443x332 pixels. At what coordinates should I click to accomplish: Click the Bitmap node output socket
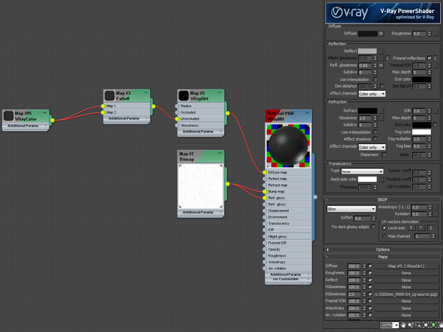228,184
